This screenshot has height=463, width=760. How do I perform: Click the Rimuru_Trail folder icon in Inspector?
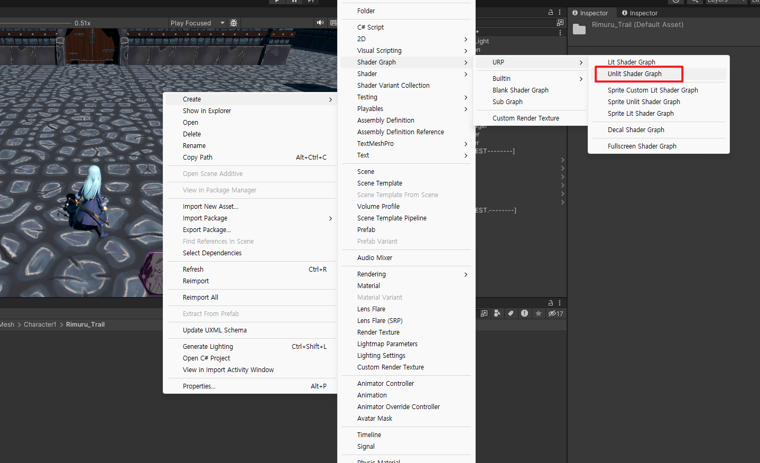click(579, 29)
